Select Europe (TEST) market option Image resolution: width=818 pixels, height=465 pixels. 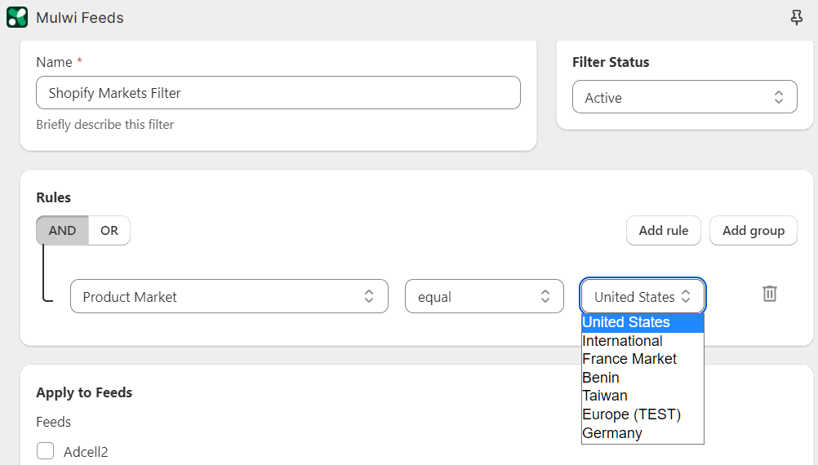coord(642,414)
